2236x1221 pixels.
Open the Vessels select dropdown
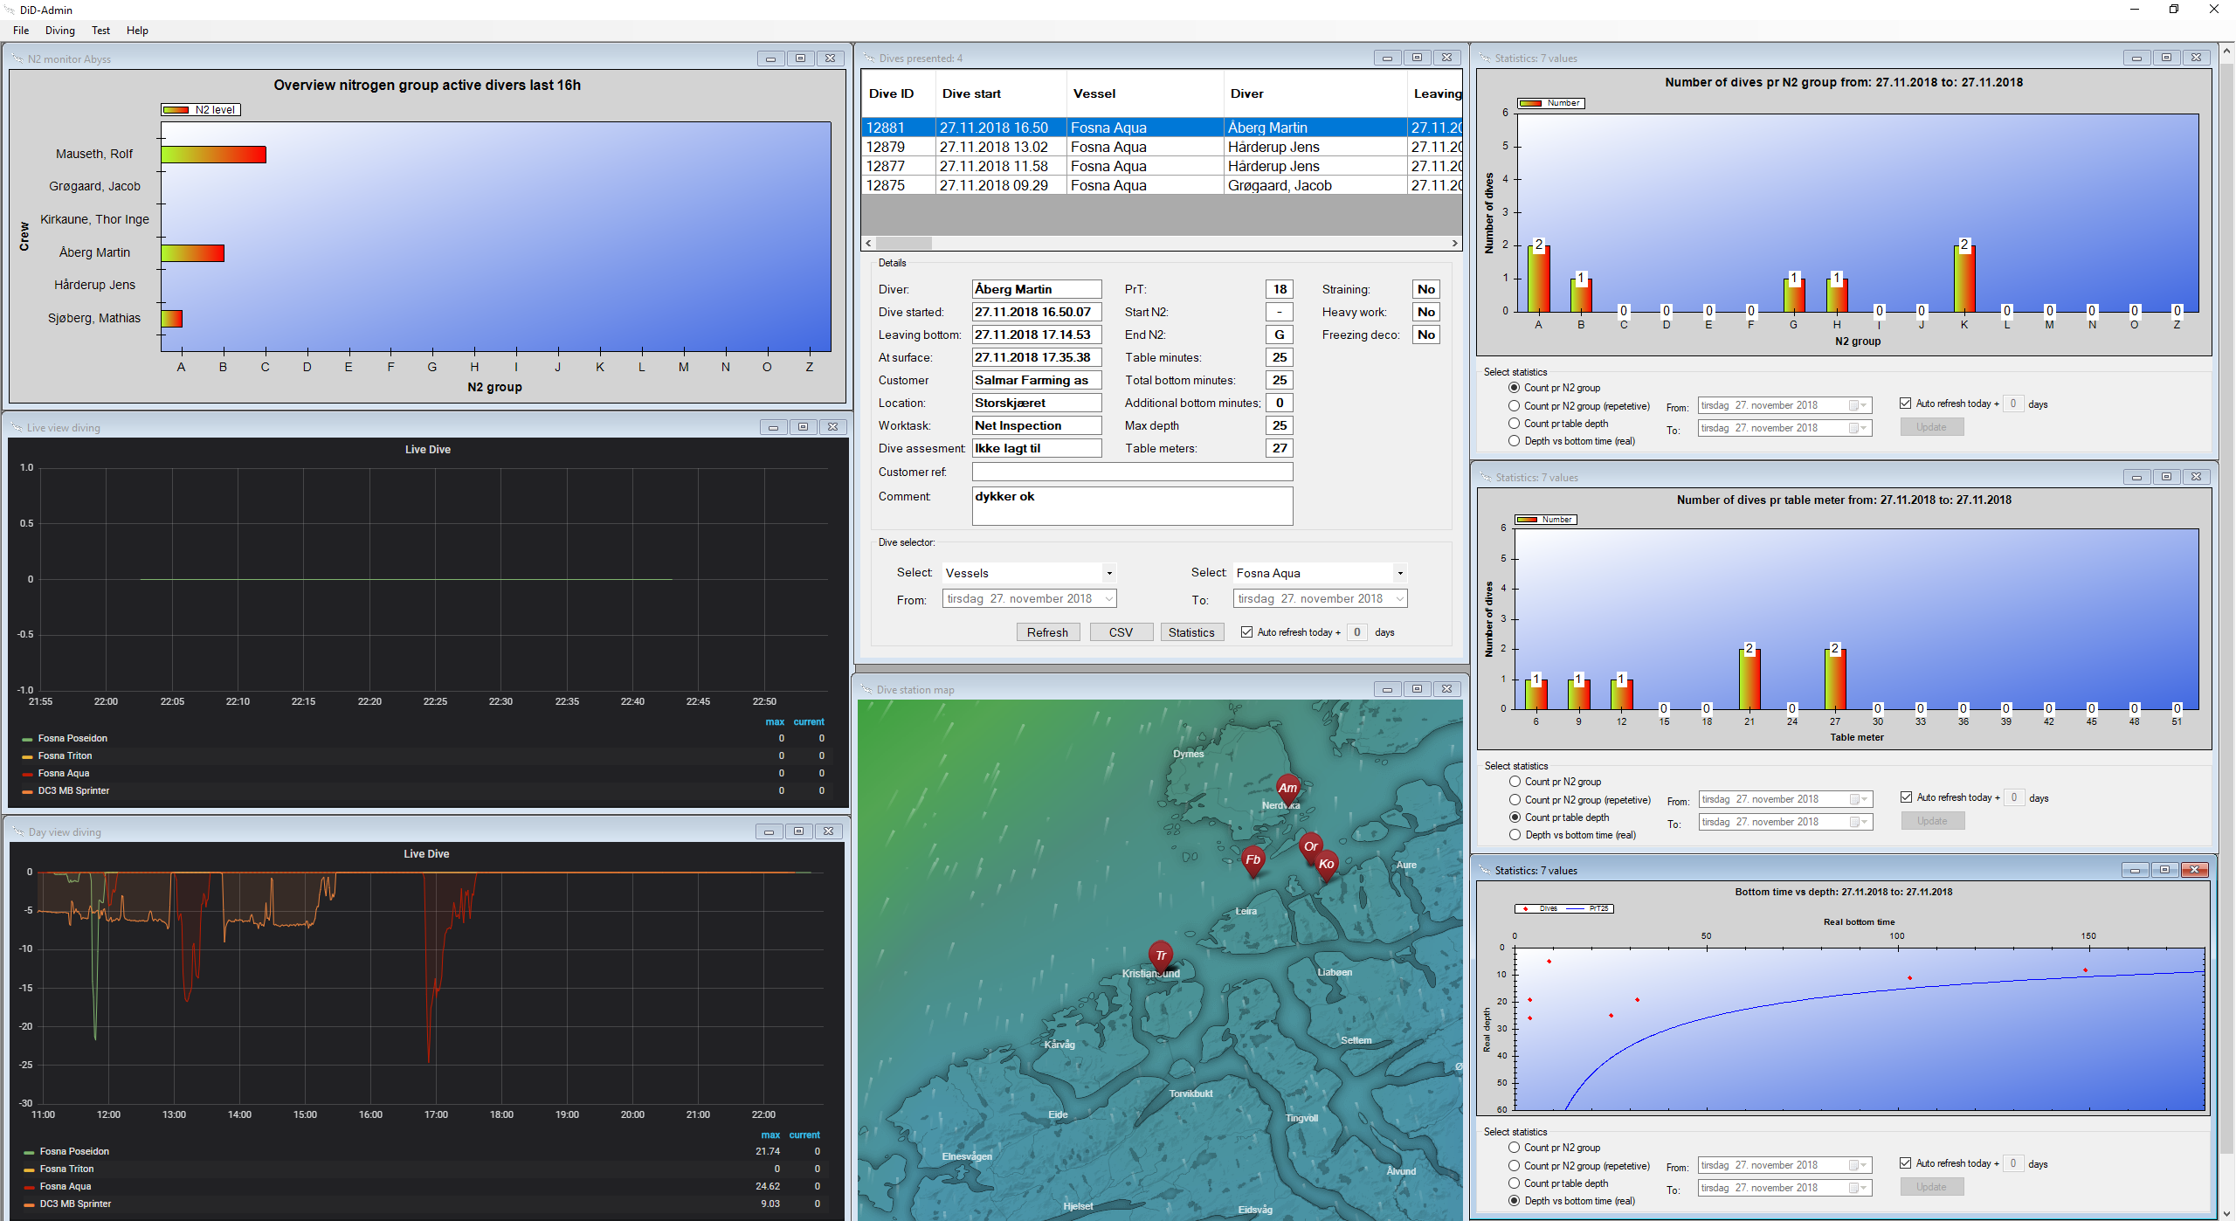[1108, 573]
